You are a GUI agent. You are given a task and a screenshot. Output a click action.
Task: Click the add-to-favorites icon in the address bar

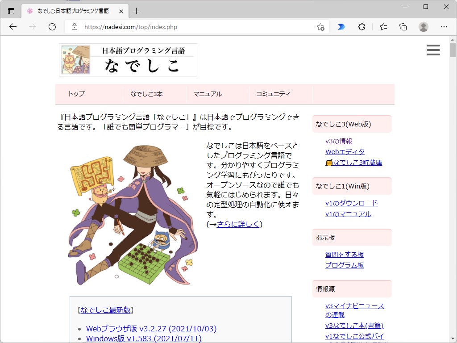[321, 28]
